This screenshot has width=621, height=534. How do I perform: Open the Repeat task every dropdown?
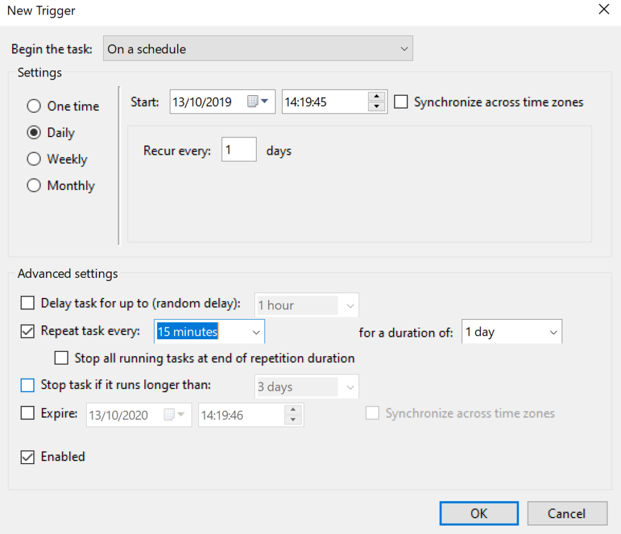coord(255,331)
